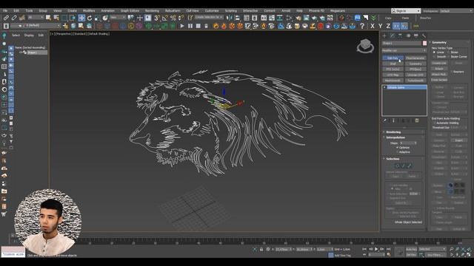
Task: Click the Steps value field in Interpolation
Action: [407, 143]
